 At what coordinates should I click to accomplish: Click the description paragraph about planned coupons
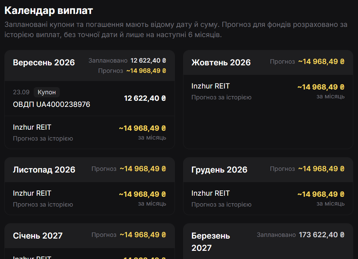pyautogui.click(x=176, y=30)
